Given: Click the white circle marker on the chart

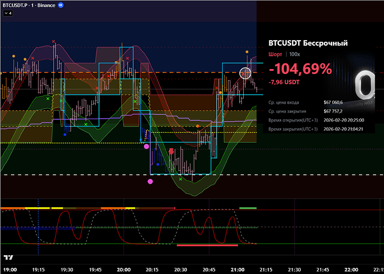Looking at the screenshot, I should pos(245,73).
